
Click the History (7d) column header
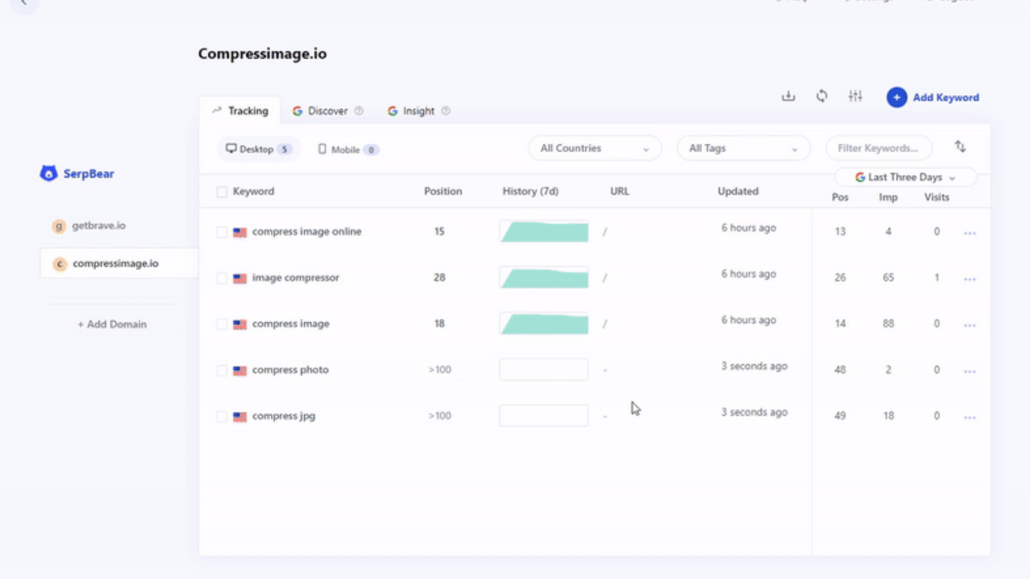(530, 191)
